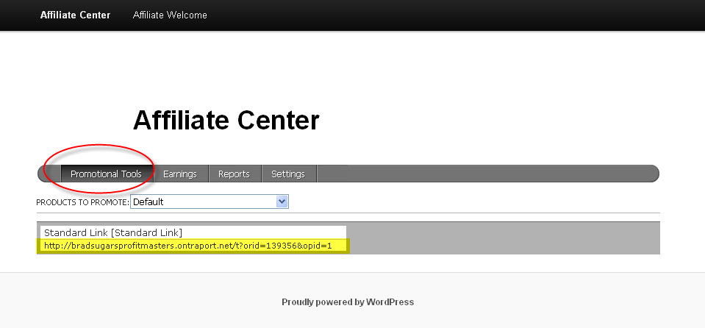This screenshot has height=328, width=705.
Task: Open the Earnings tab
Action: tap(180, 174)
